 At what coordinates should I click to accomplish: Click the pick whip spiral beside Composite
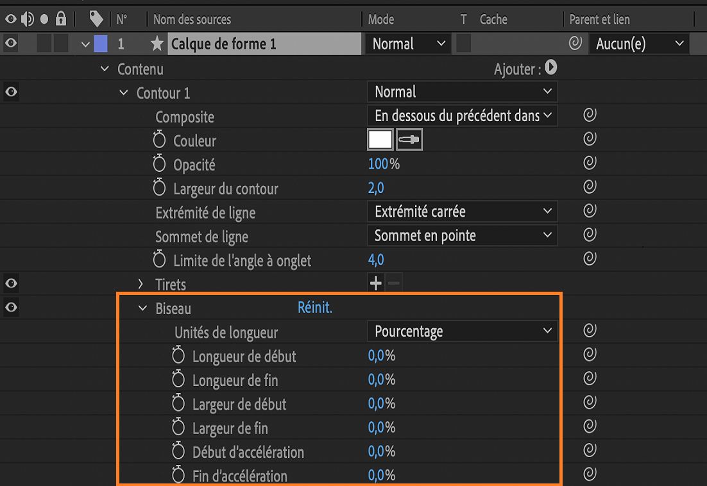point(590,116)
